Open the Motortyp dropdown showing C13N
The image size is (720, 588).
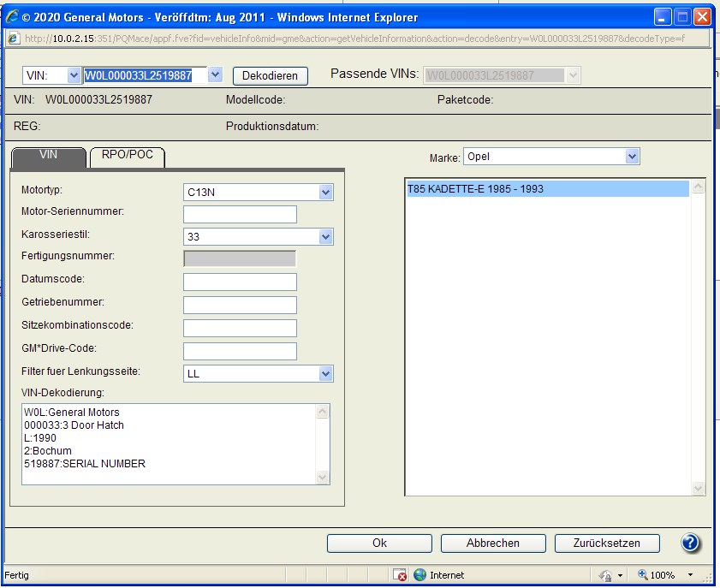[325, 193]
